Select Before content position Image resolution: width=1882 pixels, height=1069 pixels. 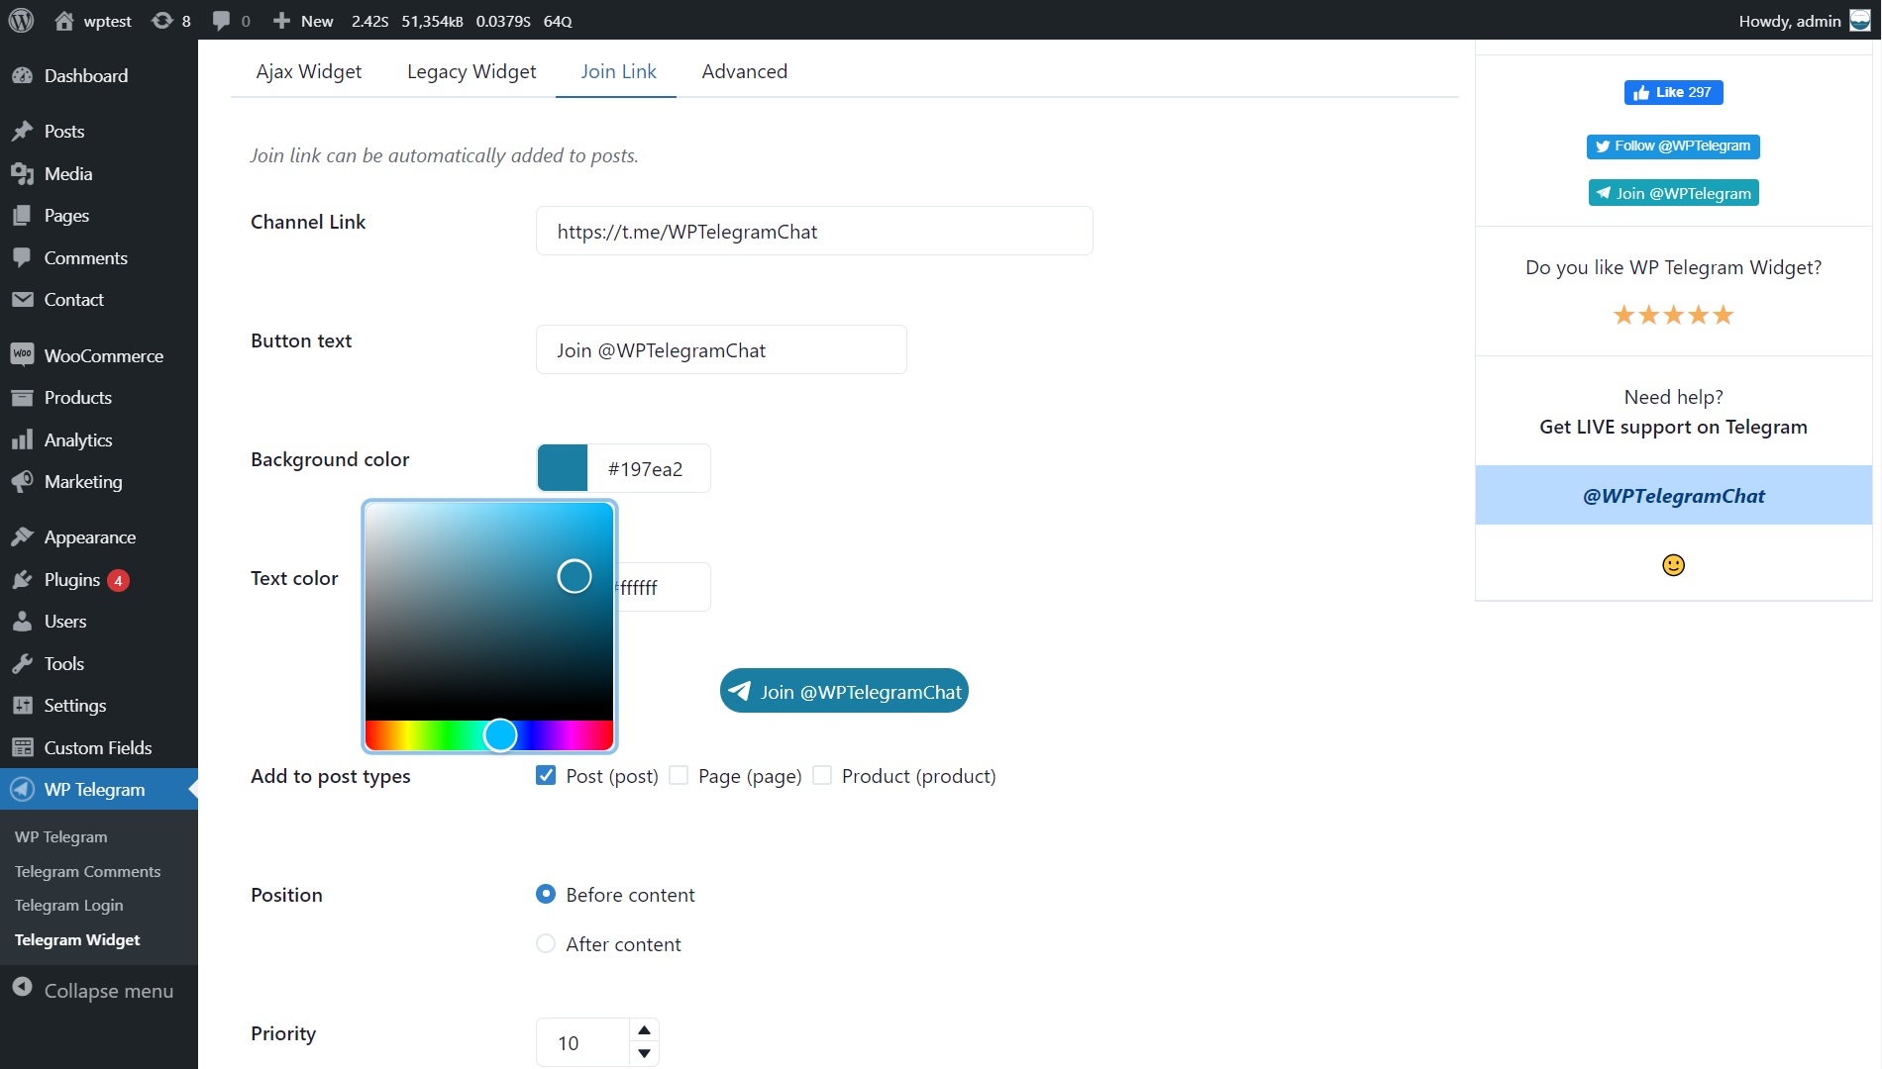click(x=546, y=894)
